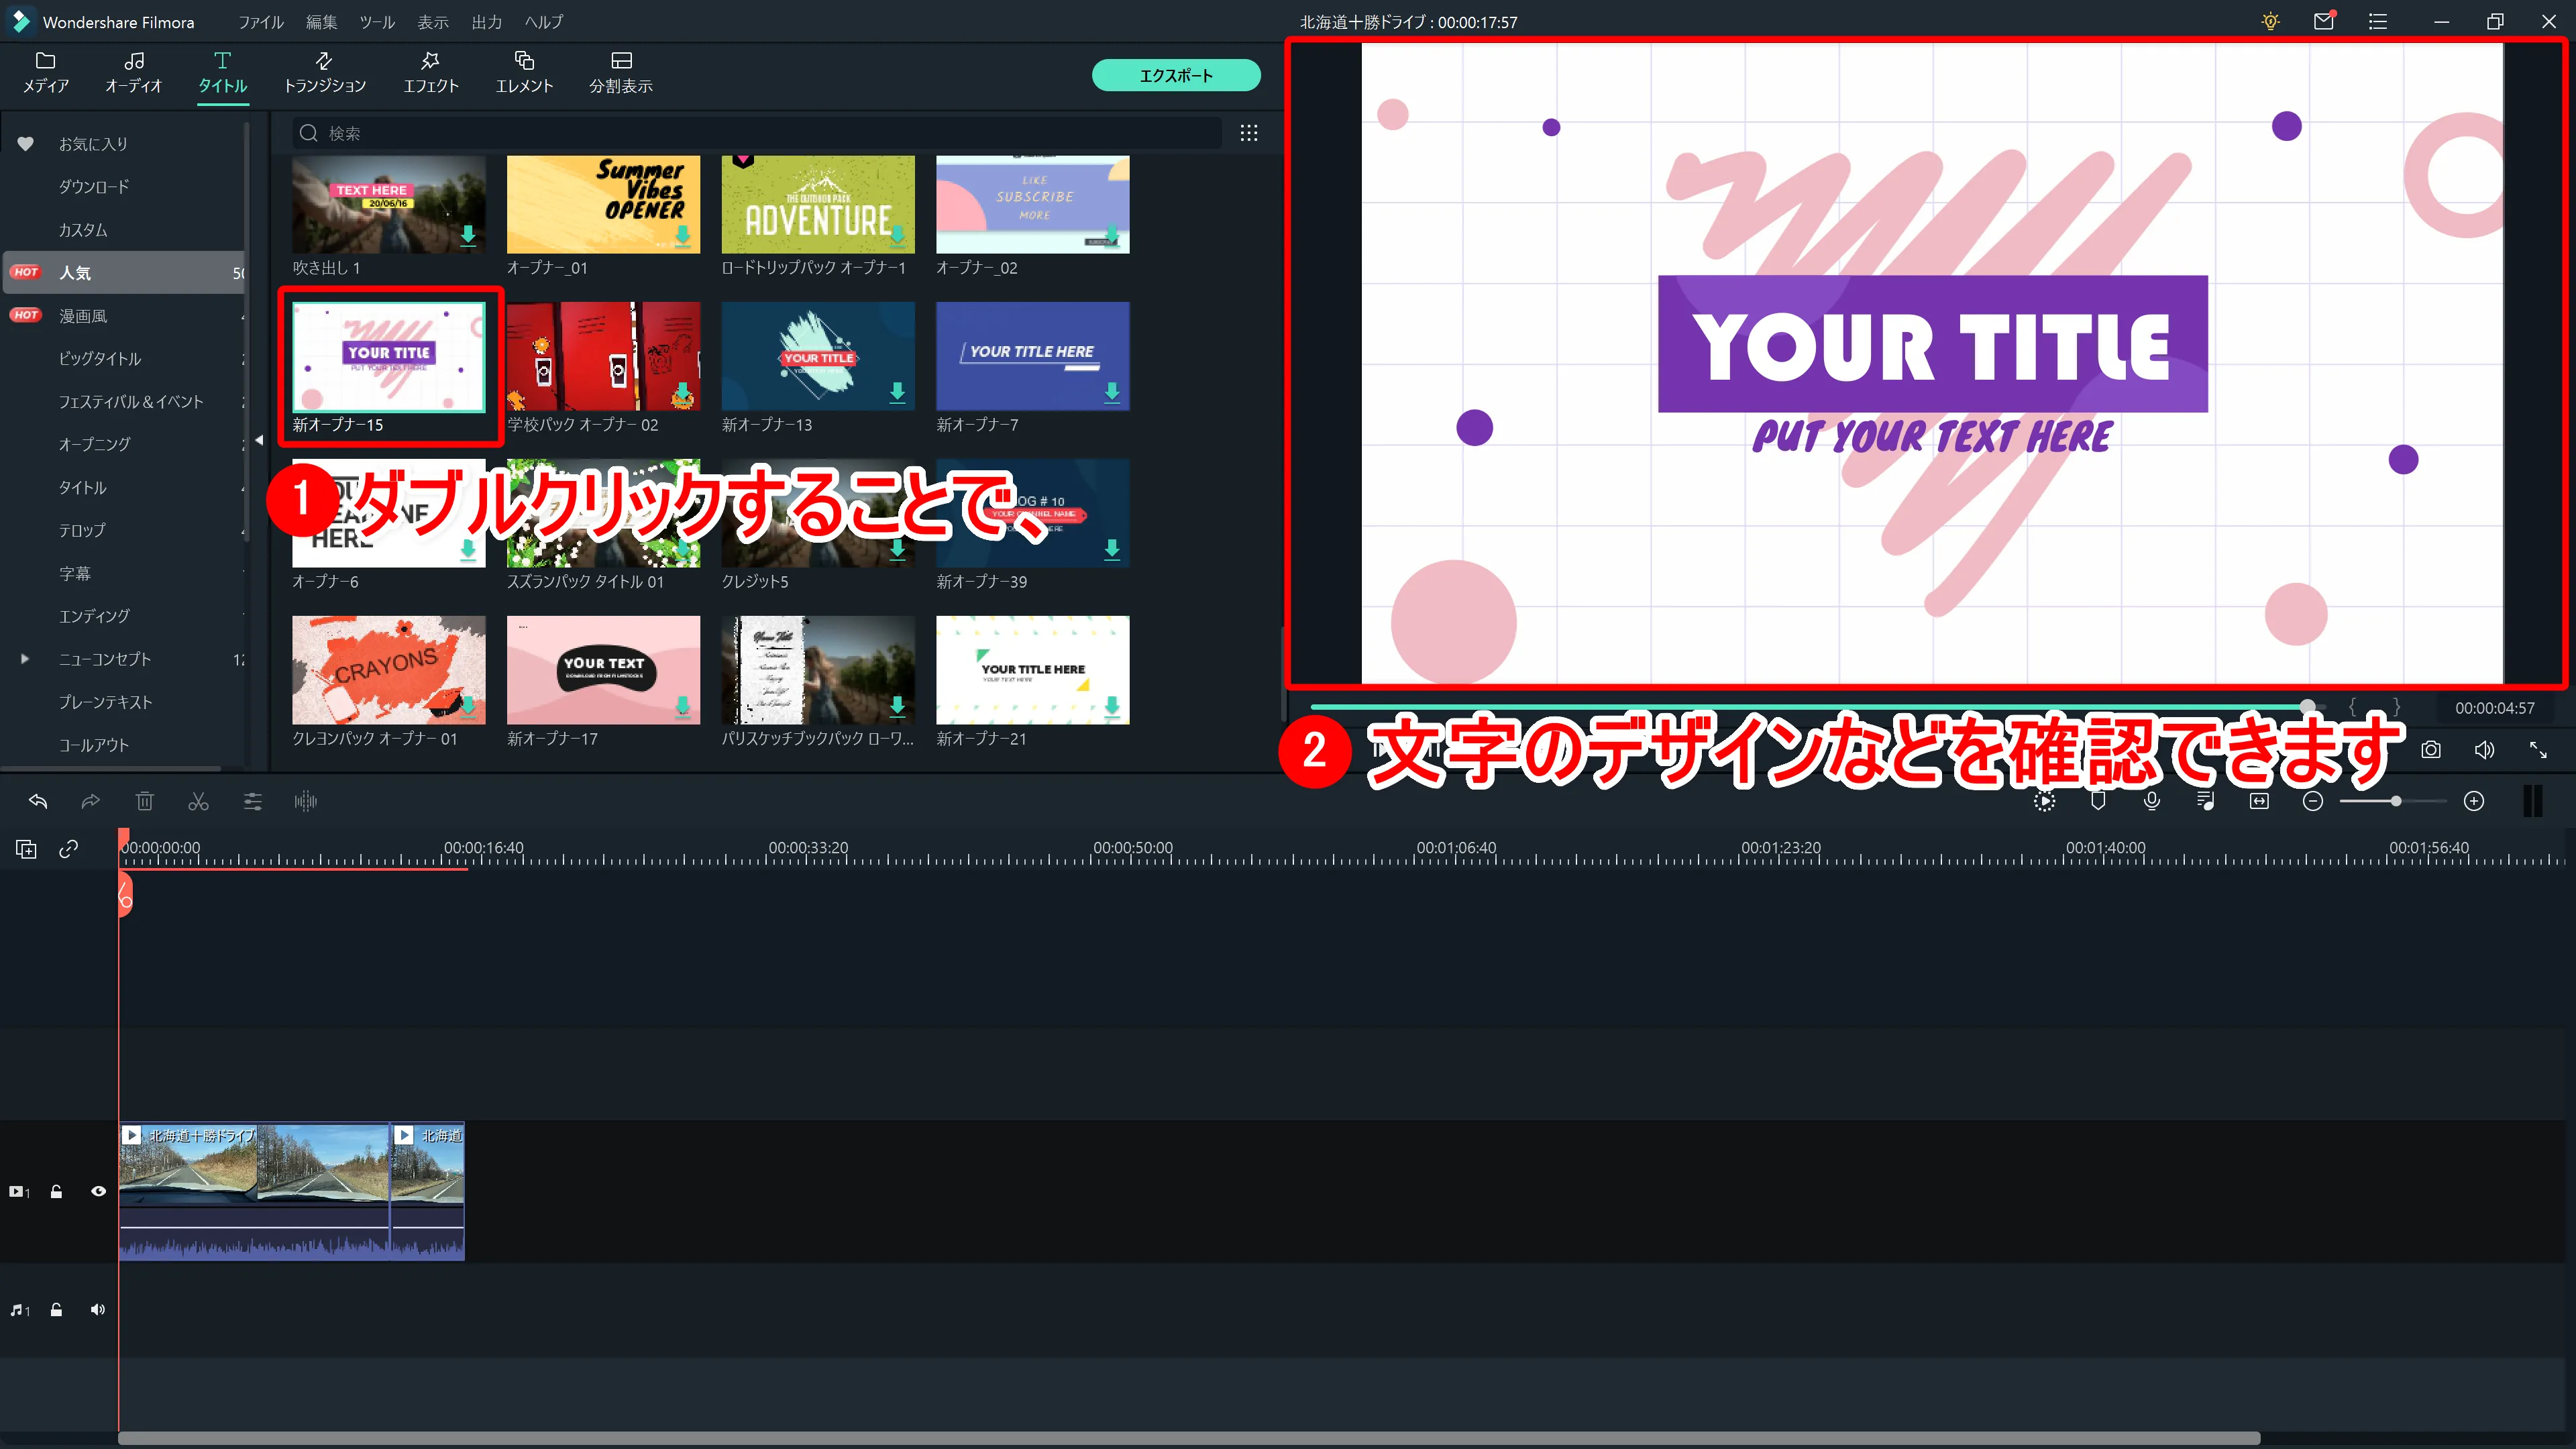
Task: Open the audio mixer icon
Action: tap(2206, 801)
